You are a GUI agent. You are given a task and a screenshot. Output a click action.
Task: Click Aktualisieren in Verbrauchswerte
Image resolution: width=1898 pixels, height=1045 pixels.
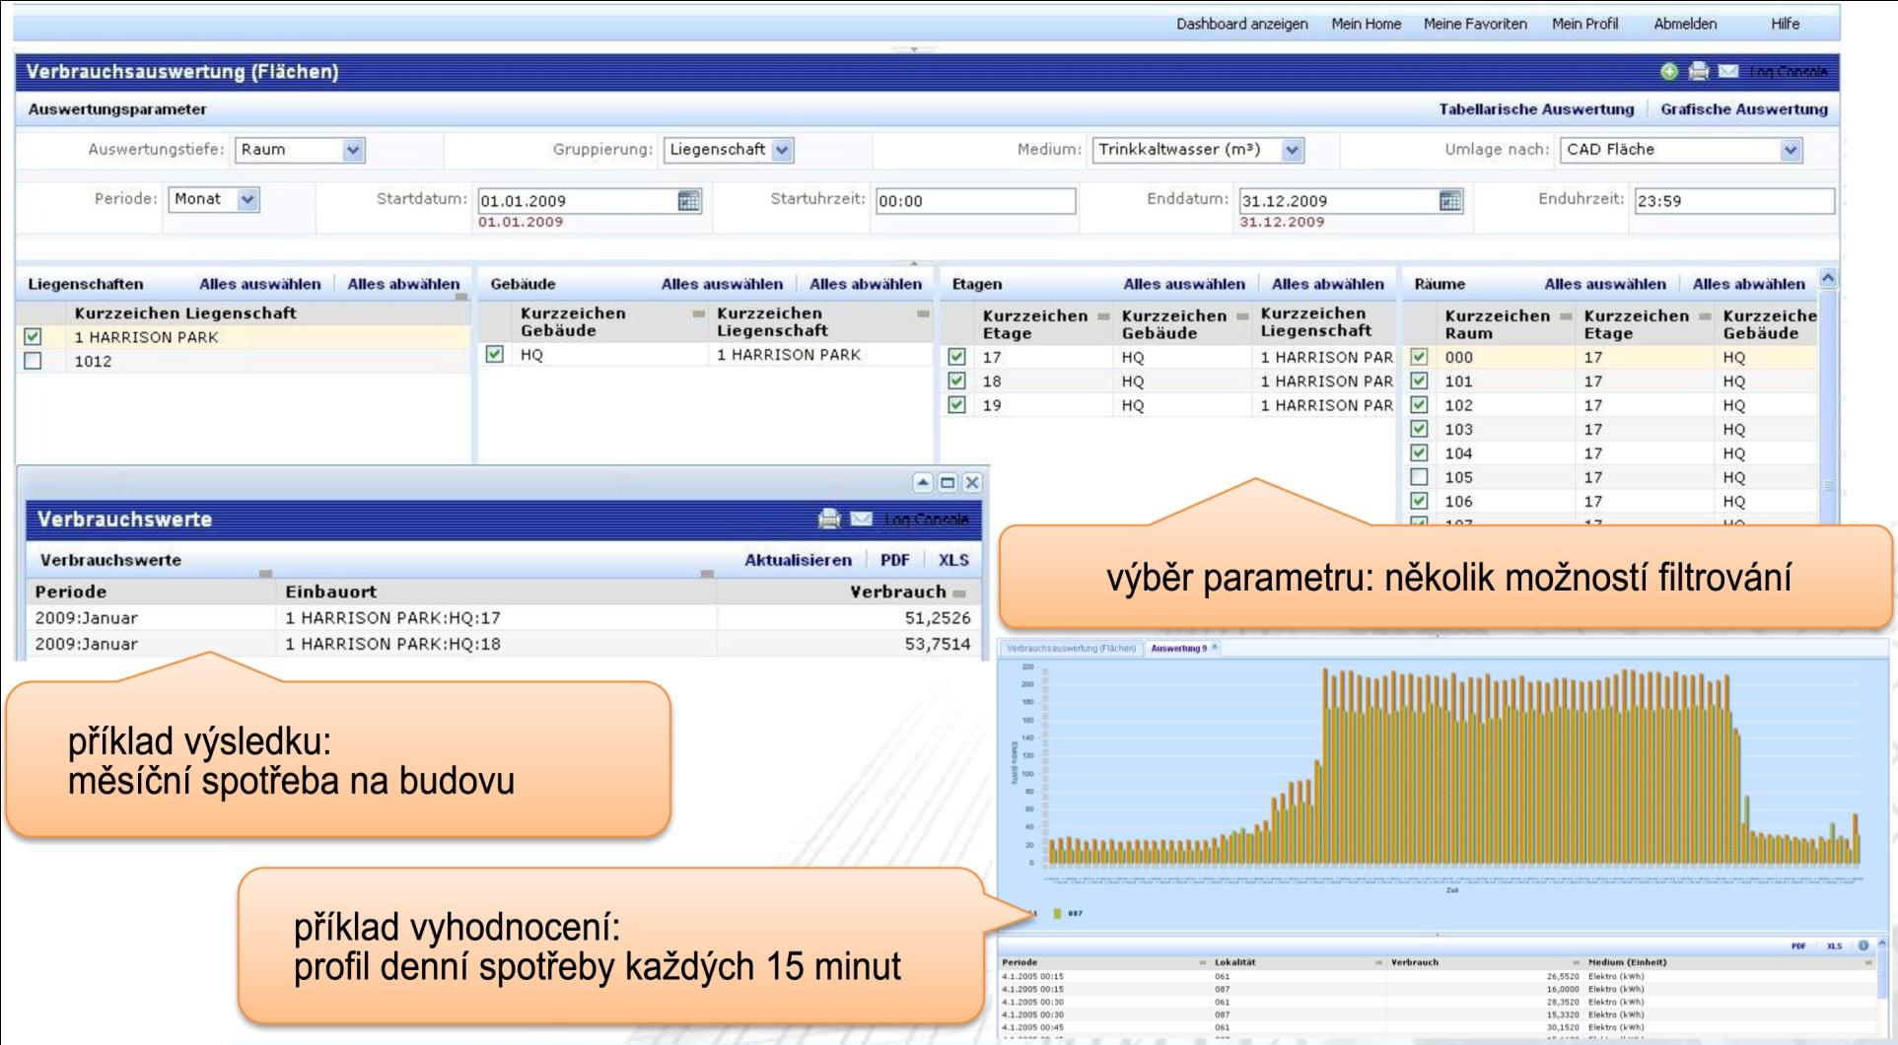click(798, 560)
